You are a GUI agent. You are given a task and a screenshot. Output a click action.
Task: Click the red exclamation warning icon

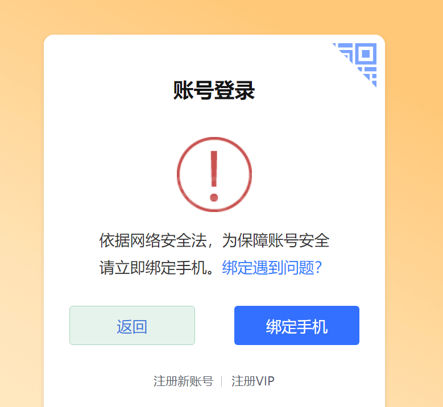[x=214, y=175]
